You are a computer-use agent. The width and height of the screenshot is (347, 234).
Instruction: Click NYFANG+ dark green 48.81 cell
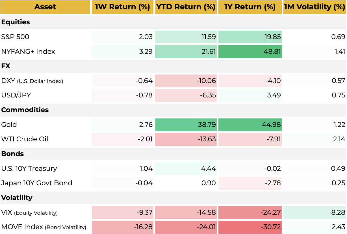point(250,52)
